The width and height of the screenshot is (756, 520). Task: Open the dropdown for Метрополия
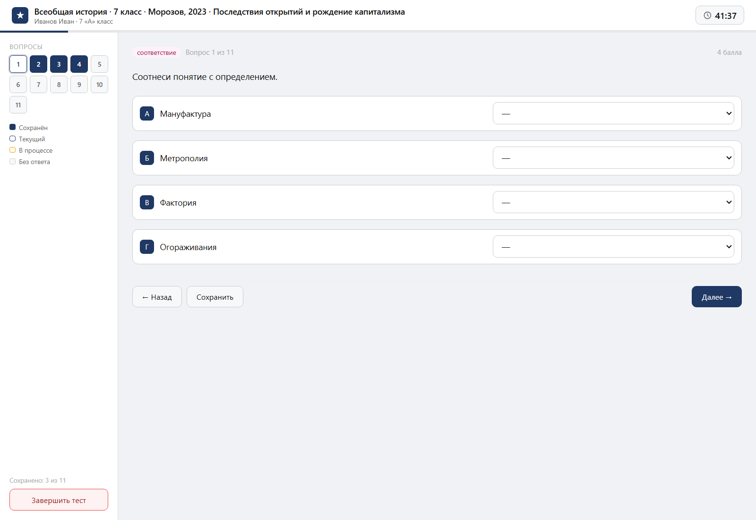tap(613, 158)
